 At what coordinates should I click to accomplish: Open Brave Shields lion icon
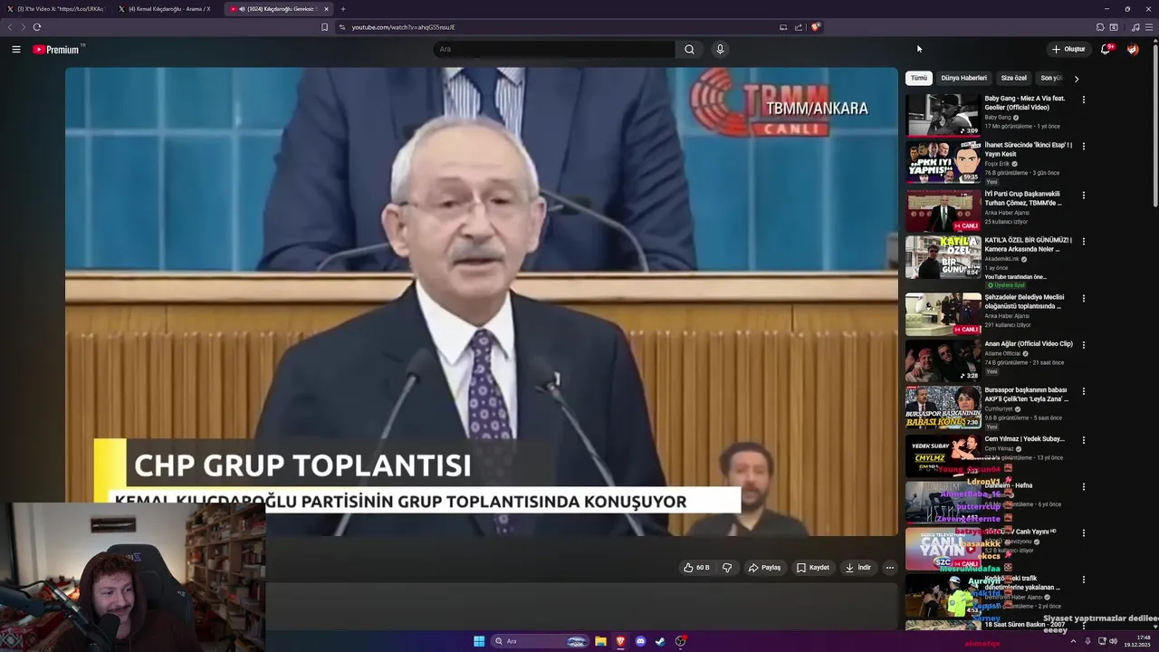point(815,27)
